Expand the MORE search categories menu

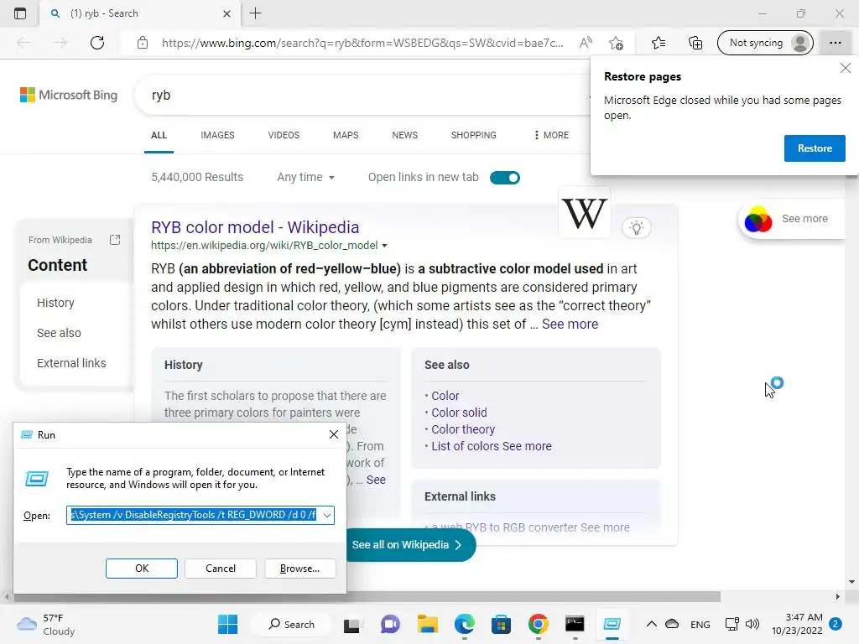(551, 135)
